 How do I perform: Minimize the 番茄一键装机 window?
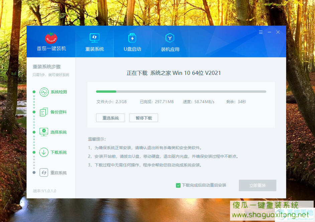(270, 32)
